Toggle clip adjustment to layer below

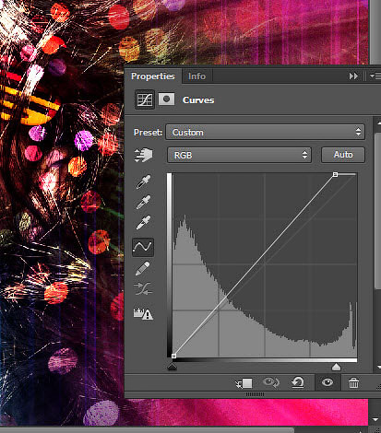click(244, 383)
